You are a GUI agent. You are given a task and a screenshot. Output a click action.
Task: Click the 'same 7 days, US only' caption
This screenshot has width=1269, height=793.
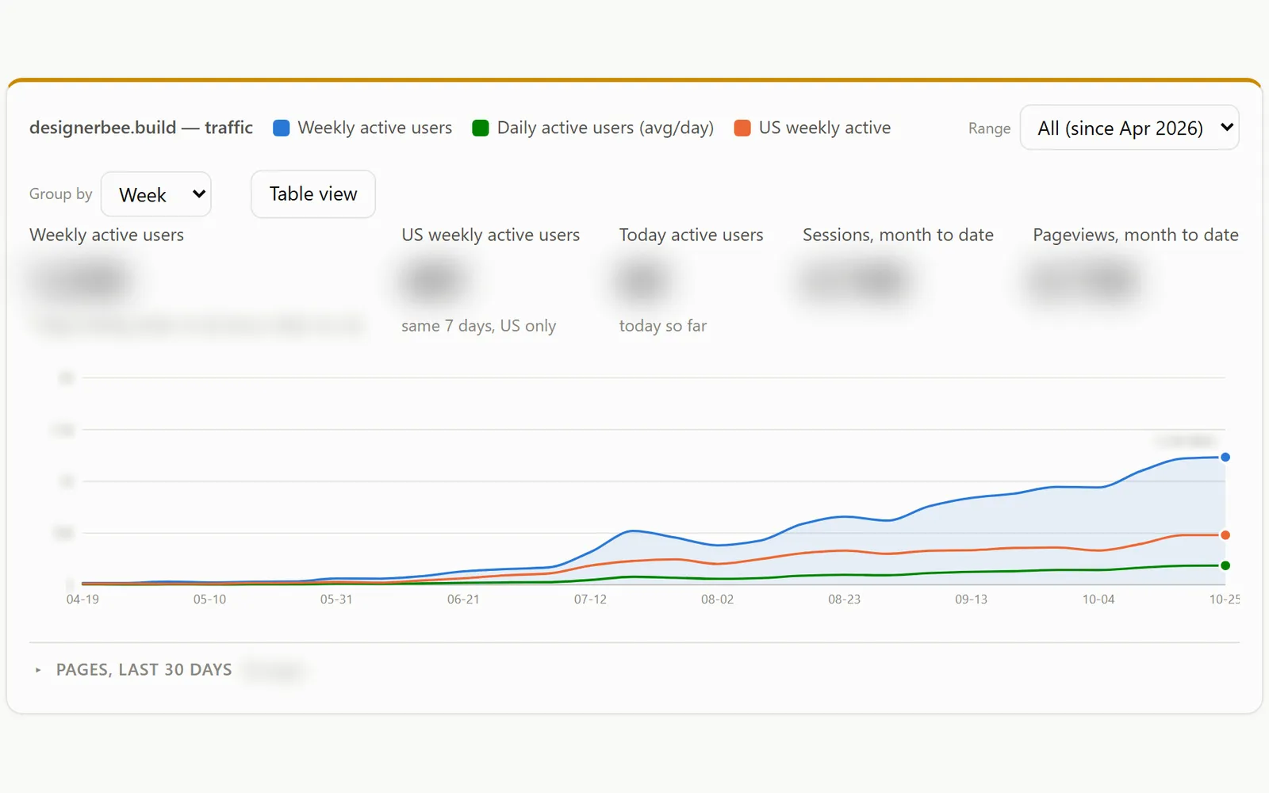click(x=478, y=326)
